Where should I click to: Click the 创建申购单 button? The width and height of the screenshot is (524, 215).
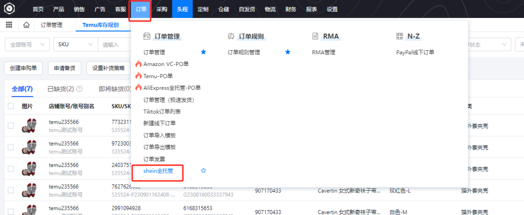tap(23, 68)
